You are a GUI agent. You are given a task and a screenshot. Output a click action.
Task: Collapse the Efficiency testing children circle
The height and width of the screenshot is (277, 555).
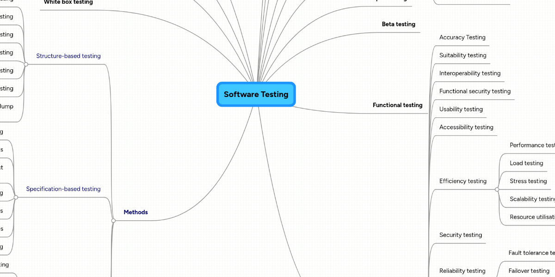497,189
